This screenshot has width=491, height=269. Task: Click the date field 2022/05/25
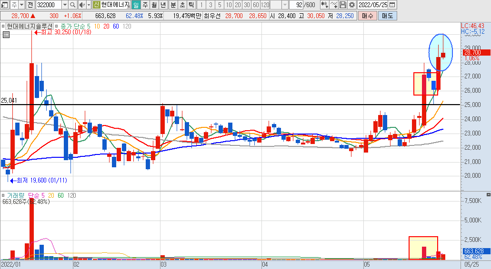[x=372, y=5]
